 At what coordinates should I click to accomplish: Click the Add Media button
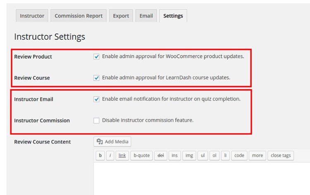click(x=112, y=142)
